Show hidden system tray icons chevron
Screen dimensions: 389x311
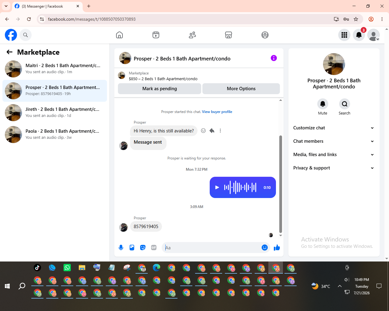[x=340, y=286]
